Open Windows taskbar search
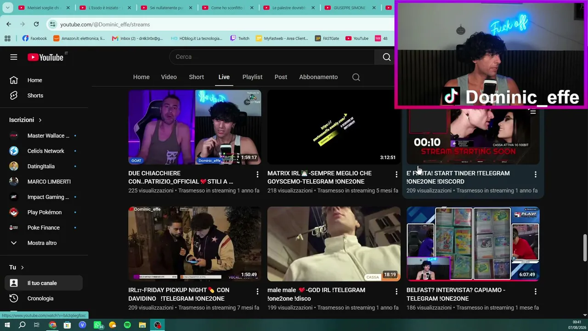 pos(22,325)
